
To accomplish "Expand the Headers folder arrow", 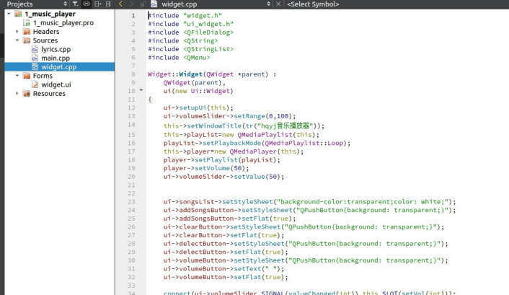I will [17, 32].
